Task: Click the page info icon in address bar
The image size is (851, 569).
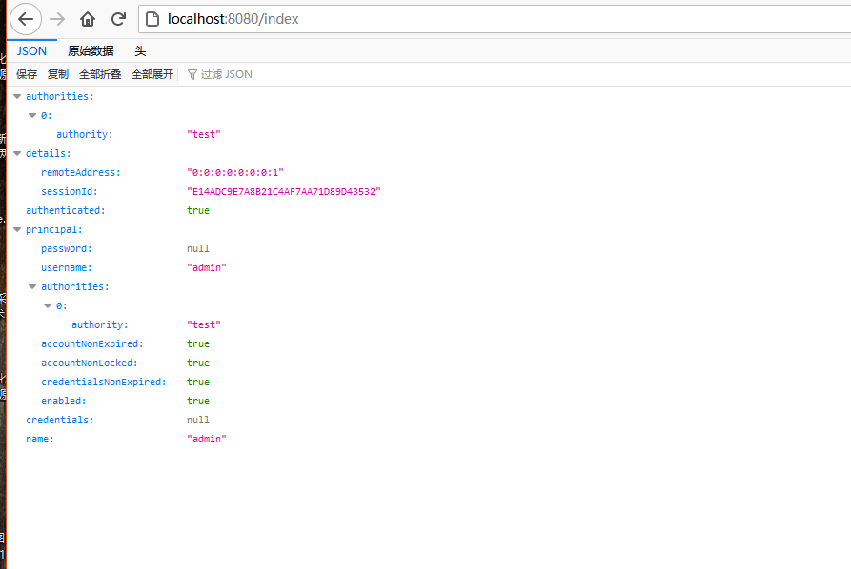Action: [152, 19]
